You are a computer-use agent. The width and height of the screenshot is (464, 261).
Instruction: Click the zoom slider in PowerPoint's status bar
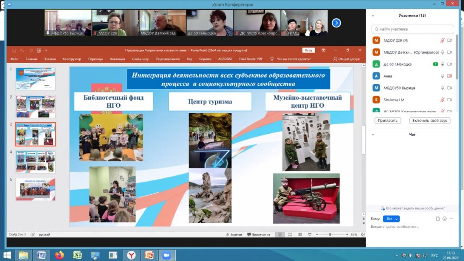pos(330,235)
